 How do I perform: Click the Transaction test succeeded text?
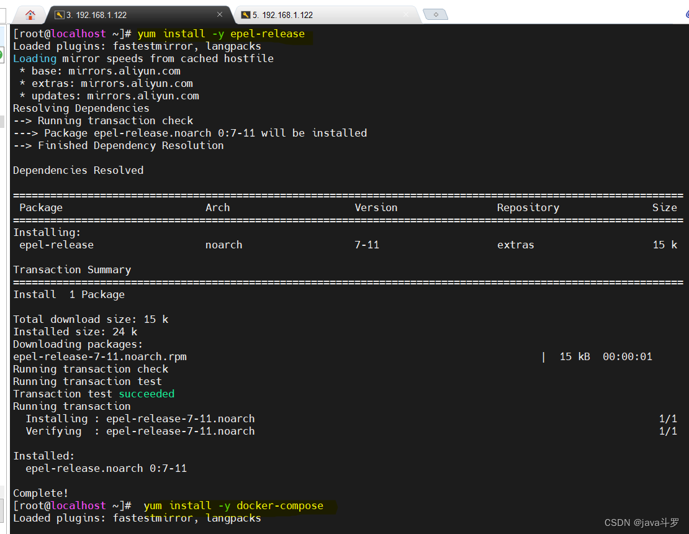[x=93, y=394]
